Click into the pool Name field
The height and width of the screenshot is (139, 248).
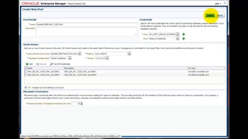[x=86, y=24]
